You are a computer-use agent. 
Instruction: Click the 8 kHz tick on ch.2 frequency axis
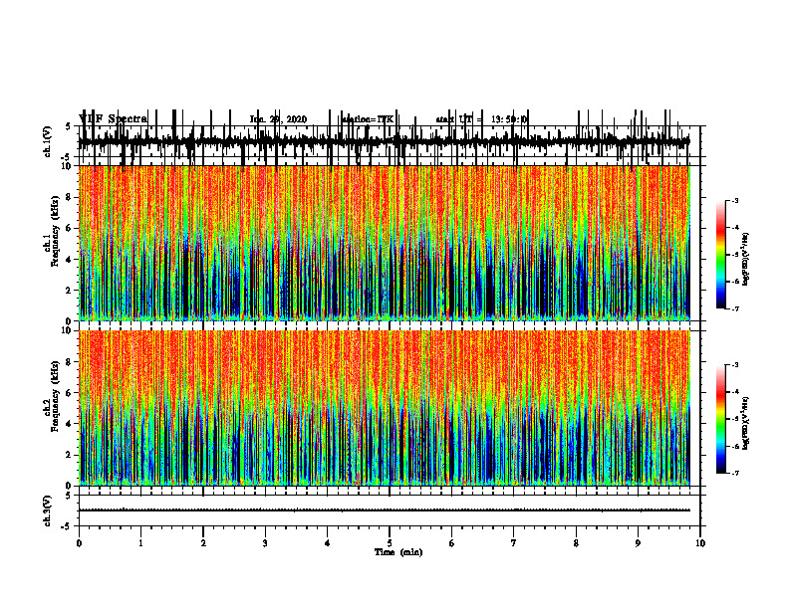coord(70,362)
